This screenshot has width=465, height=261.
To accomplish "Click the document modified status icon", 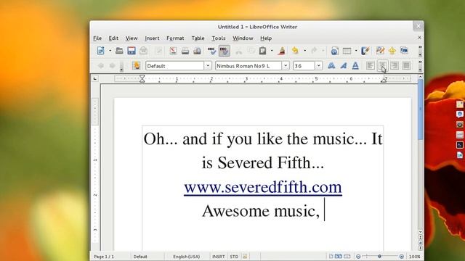I will tap(245, 257).
